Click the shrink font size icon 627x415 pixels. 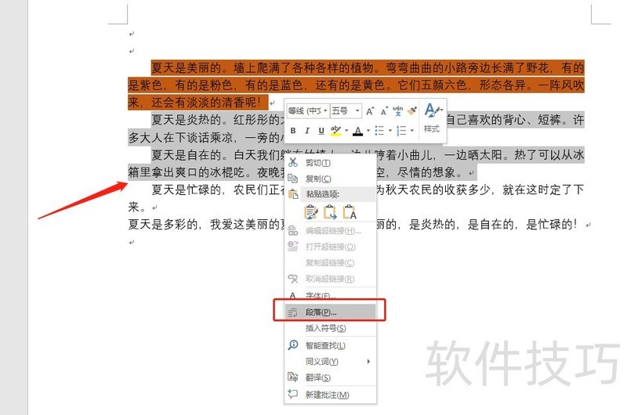click(384, 111)
